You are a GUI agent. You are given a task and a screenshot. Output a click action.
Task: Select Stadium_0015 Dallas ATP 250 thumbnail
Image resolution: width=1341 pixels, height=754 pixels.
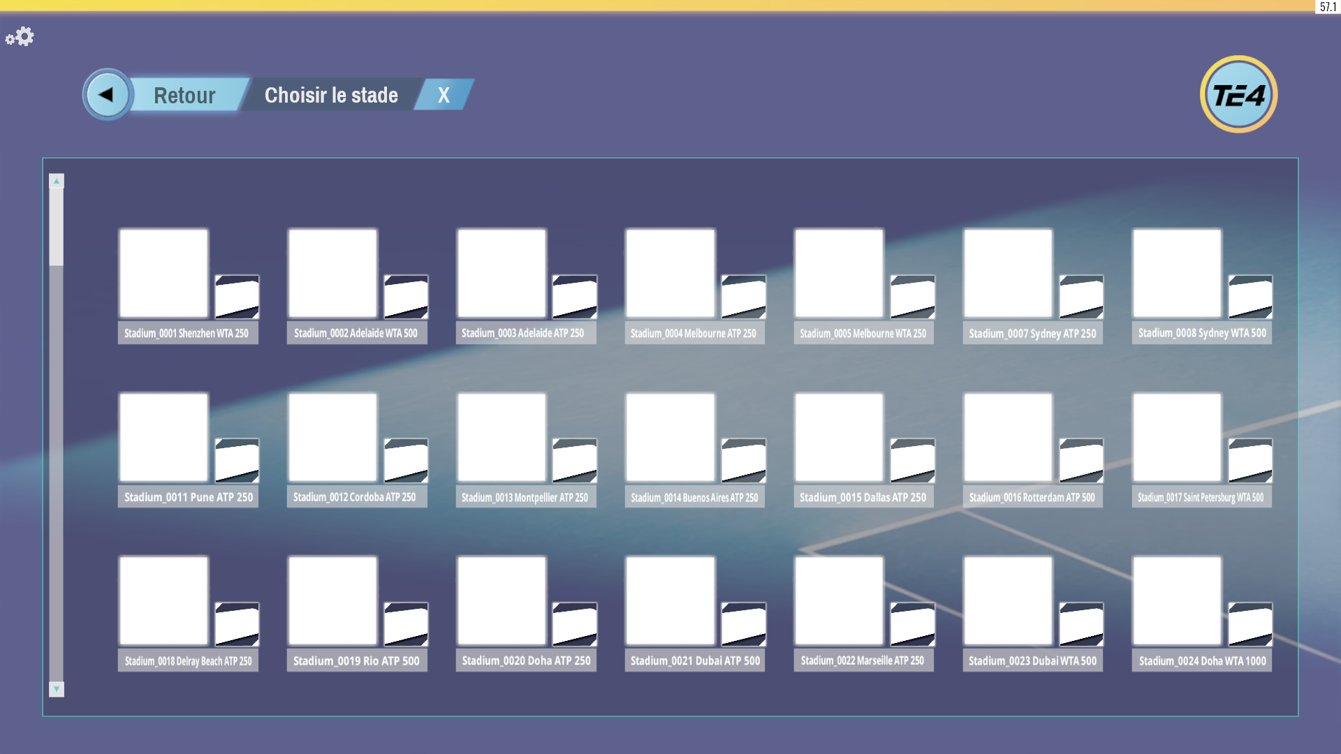(840, 438)
